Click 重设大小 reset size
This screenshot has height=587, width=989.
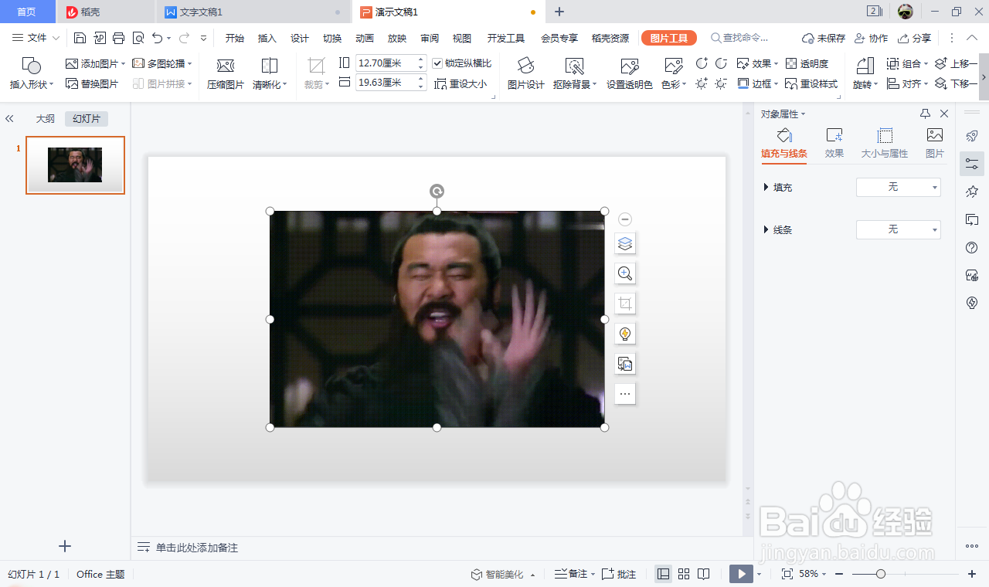[461, 83]
